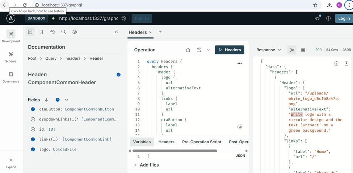Screen dimensions: 353x173
Task: Deselect all fields with minus circle
Action: (58, 100)
